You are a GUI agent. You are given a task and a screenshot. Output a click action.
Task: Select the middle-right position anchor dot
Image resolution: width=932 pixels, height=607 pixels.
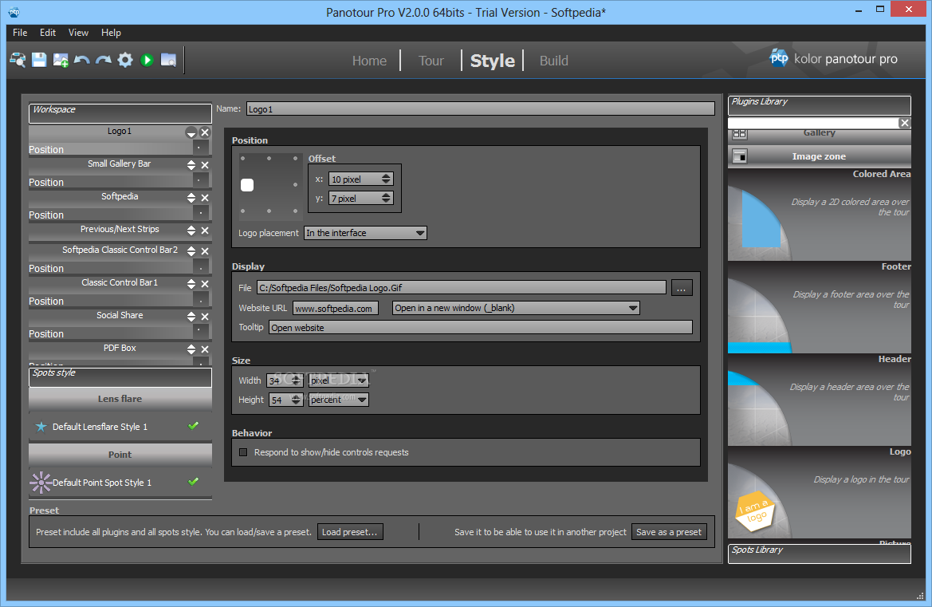click(x=296, y=185)
